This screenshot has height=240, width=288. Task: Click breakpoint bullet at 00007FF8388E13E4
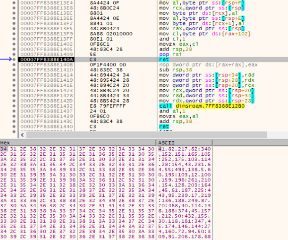coord(14,3)
